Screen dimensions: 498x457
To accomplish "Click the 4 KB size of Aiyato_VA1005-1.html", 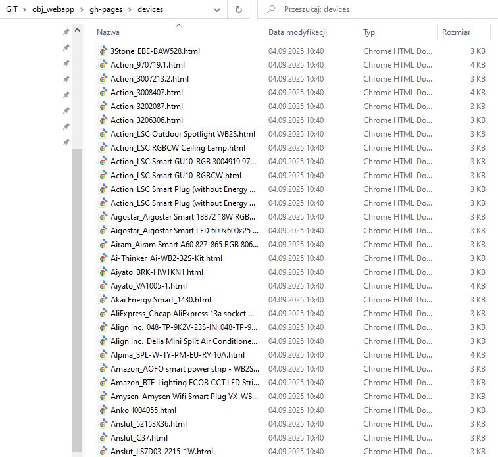I will [x=478, y=286].
